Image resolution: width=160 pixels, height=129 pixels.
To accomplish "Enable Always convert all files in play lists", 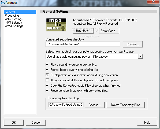I will coord(47,80).
